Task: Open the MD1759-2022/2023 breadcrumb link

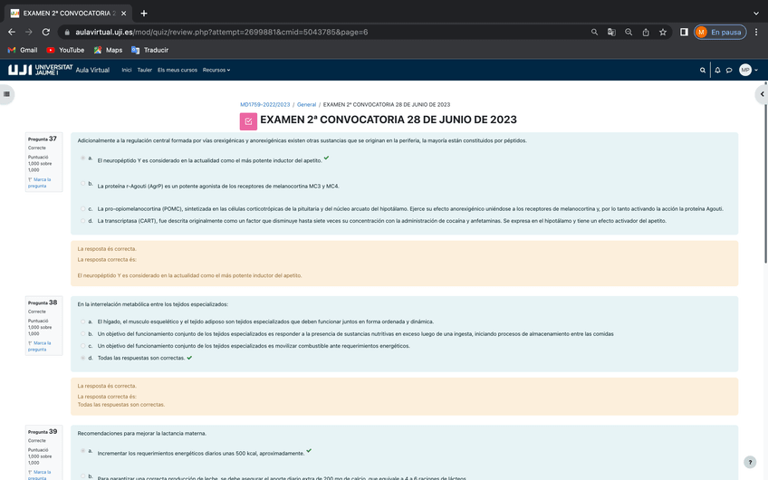Action: [x=264, y=104]
